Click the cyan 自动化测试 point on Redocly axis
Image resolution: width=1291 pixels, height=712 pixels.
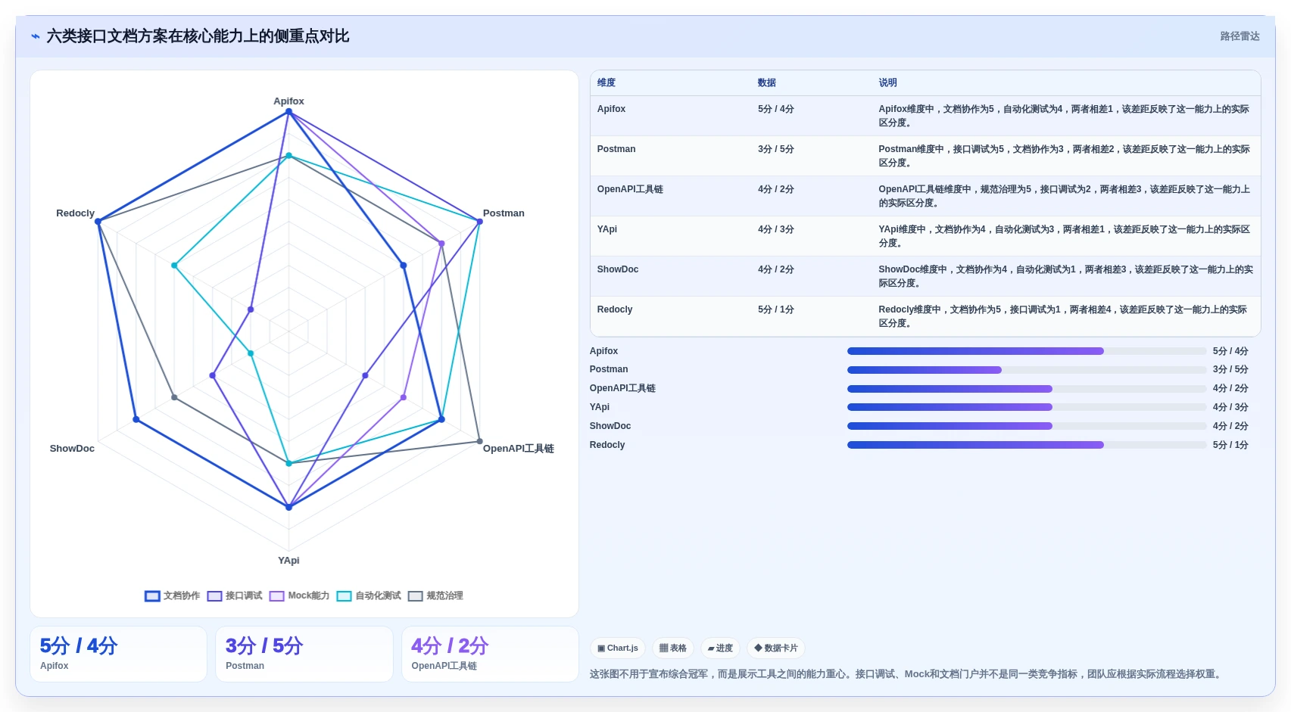[174, 266]
